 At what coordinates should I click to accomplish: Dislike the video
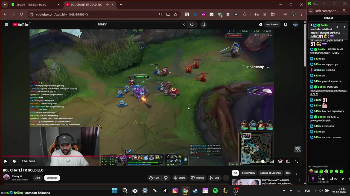(166, 178)
